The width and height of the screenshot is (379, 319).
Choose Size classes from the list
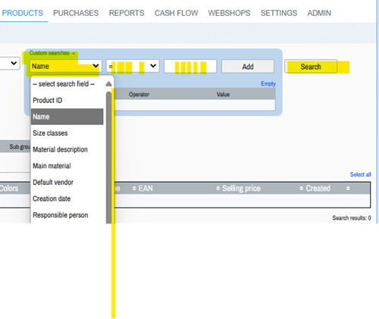tap(67, 133)
